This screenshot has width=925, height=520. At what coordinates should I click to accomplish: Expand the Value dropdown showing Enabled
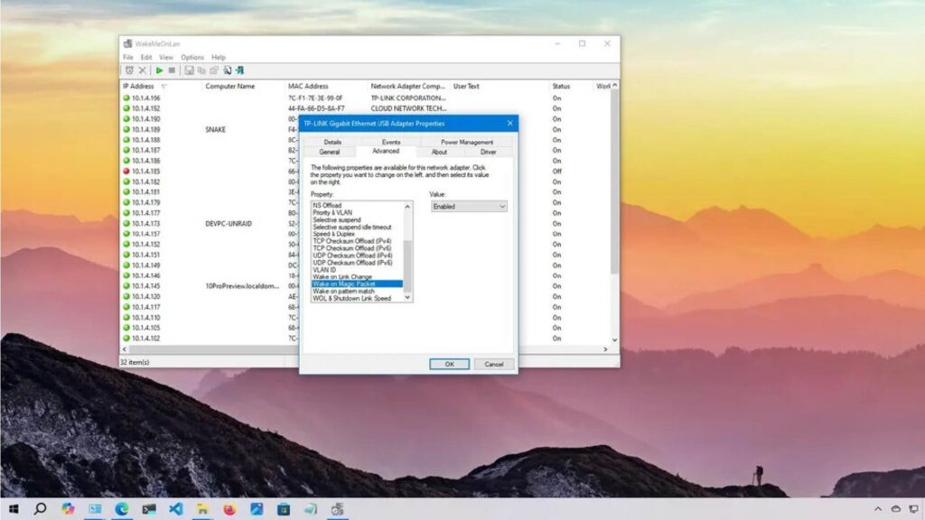point(468,207)
